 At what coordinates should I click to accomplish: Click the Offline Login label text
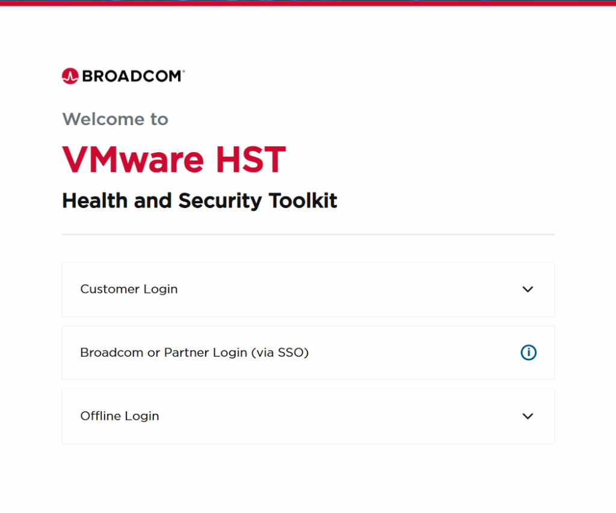120,416
